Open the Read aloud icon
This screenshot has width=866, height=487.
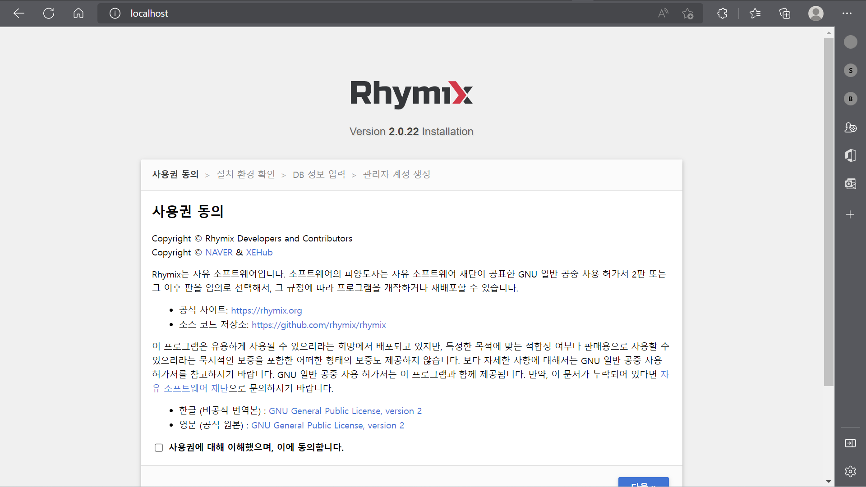point(663,14)
